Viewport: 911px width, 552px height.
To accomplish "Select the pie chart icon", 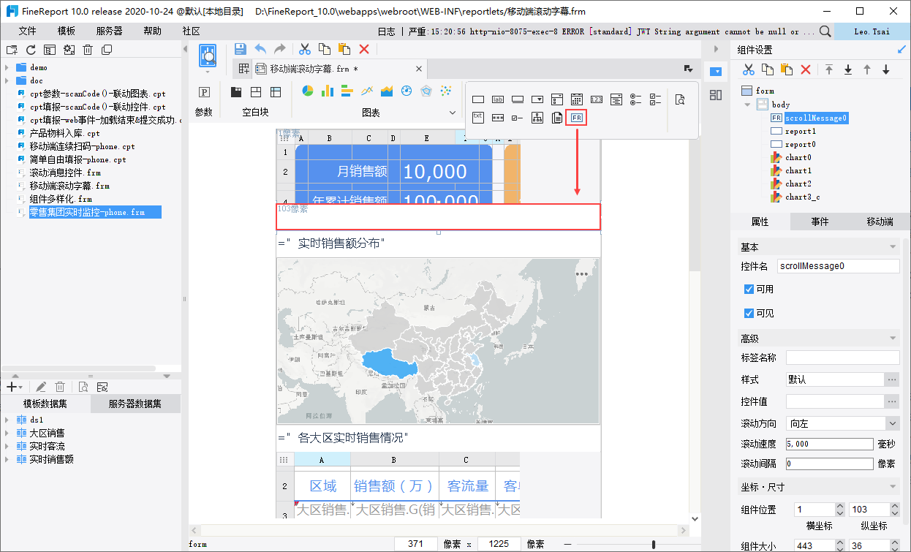I will pos(308,91).
